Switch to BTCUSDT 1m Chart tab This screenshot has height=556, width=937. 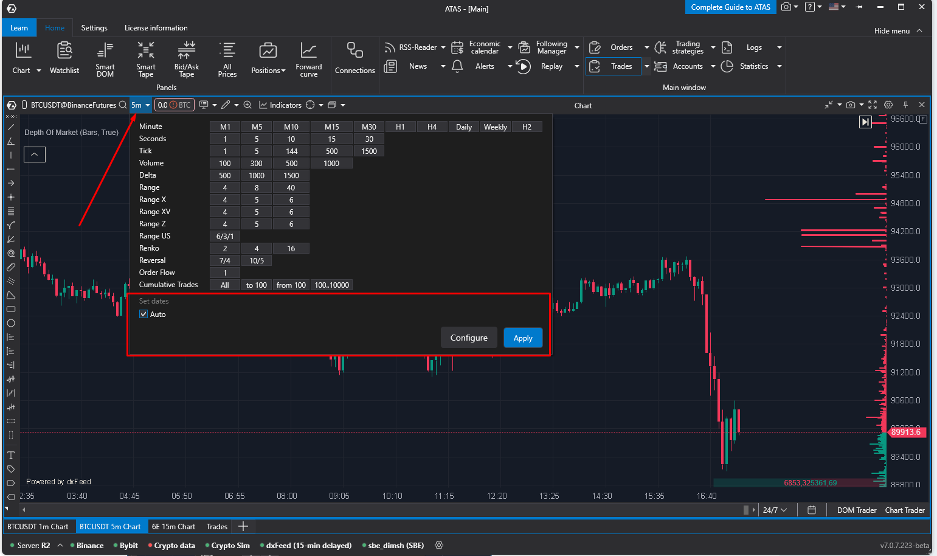tap(38, 527)
